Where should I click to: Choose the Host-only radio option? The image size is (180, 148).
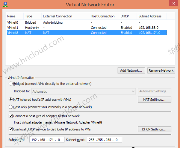pos(11,107)
